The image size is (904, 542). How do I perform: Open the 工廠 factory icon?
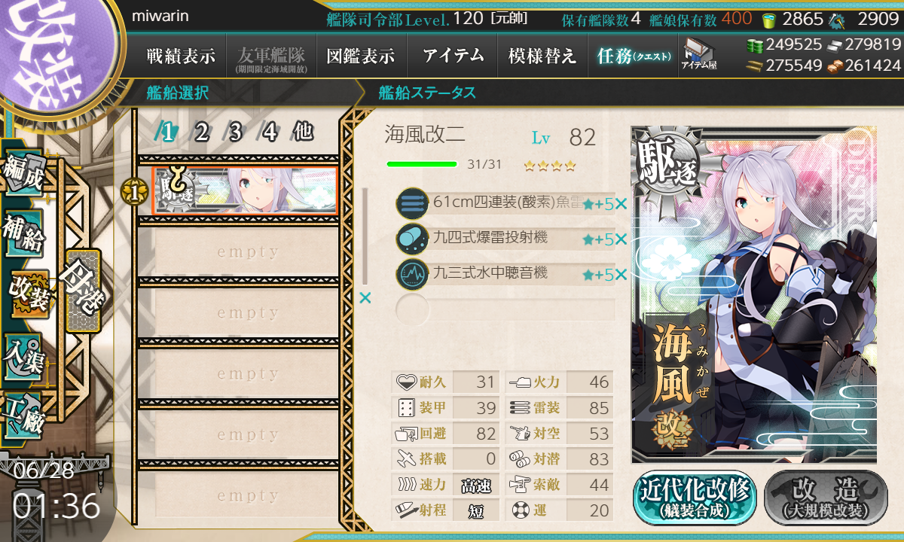point(24,413)
